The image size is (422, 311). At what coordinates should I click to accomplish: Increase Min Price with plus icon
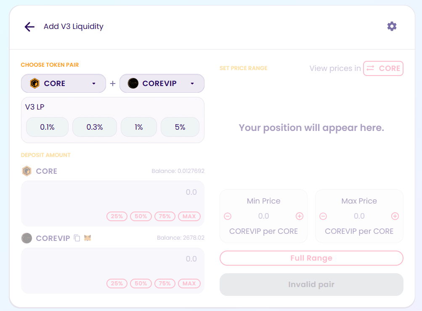[300, 216]
